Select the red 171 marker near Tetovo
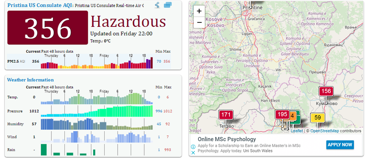 [x=226, y=115]
